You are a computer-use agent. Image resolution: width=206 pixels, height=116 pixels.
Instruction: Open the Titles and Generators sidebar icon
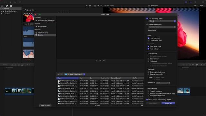pos(11,6)
